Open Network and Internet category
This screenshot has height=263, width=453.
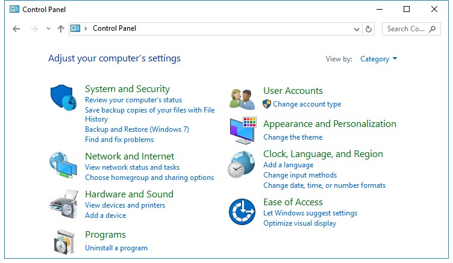(x=130, y=156)
